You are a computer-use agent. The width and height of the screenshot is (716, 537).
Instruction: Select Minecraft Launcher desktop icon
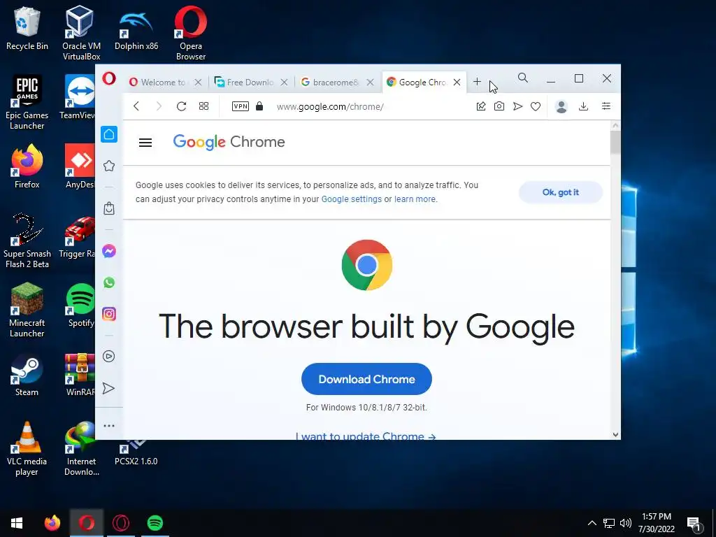click(27, 310)
